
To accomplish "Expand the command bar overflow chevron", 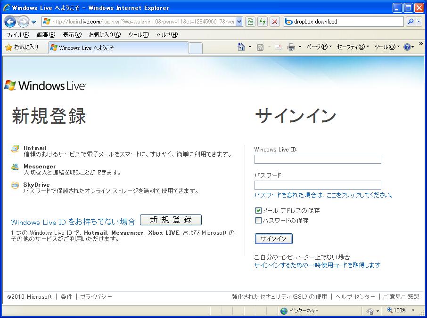I will [421, 44].
